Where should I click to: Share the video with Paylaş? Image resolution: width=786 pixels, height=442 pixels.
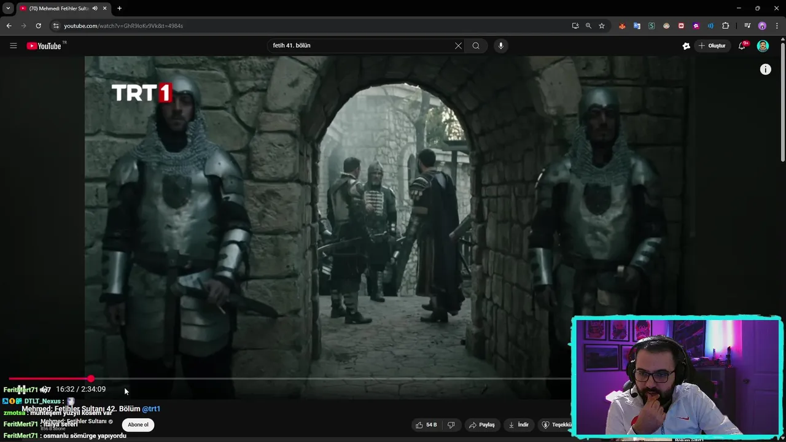click(x=482, y=425)
